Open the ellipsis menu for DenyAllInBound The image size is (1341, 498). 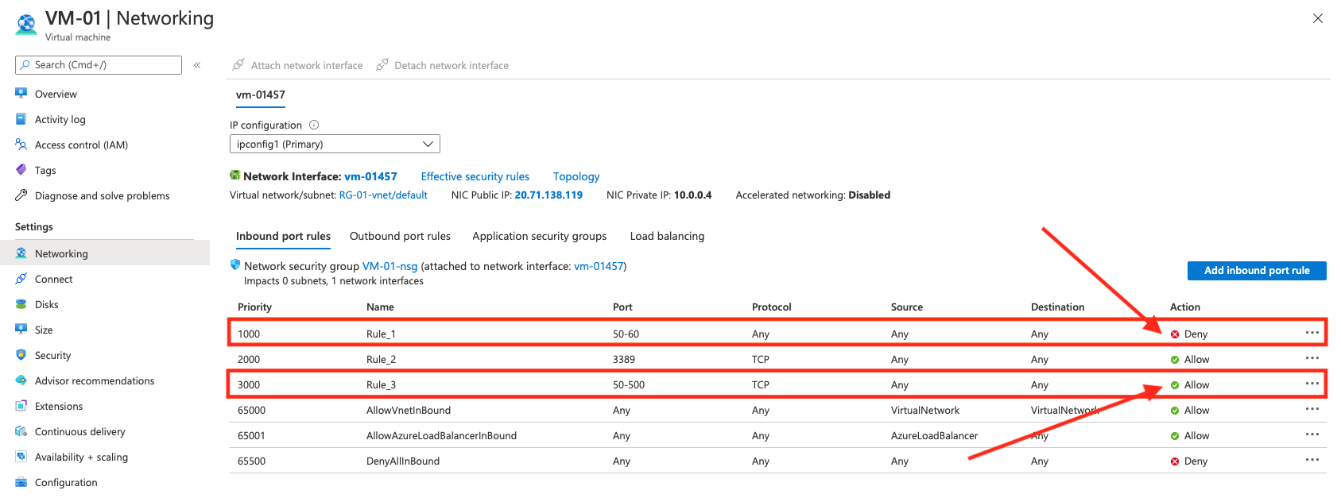coord(1312,460)
